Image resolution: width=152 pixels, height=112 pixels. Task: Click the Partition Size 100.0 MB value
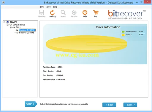61,80
